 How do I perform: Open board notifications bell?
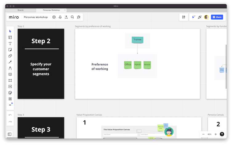60,17
